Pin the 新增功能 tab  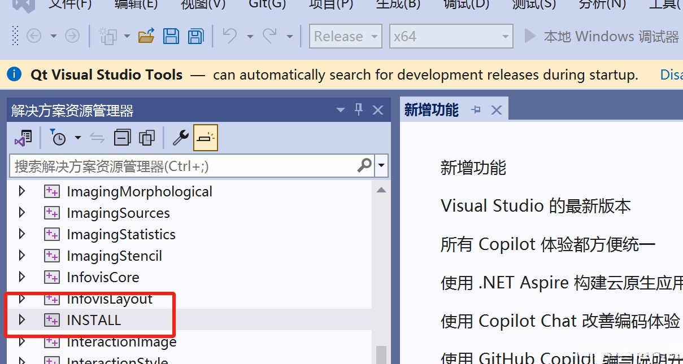(476, 110)
